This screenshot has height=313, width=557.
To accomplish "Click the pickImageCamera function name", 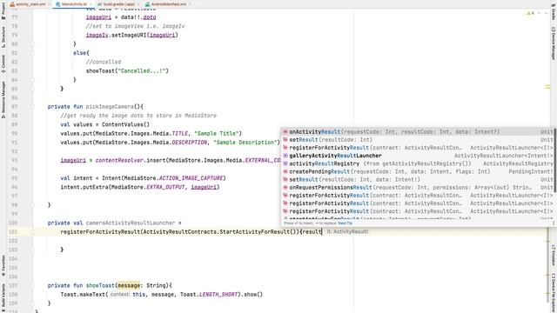I will [110, 106].
